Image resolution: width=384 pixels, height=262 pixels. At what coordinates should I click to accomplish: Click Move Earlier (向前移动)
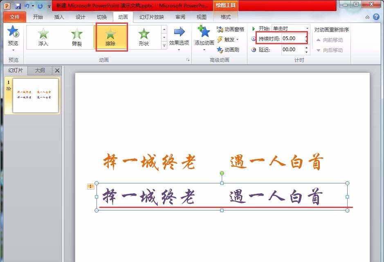[329, 40]
